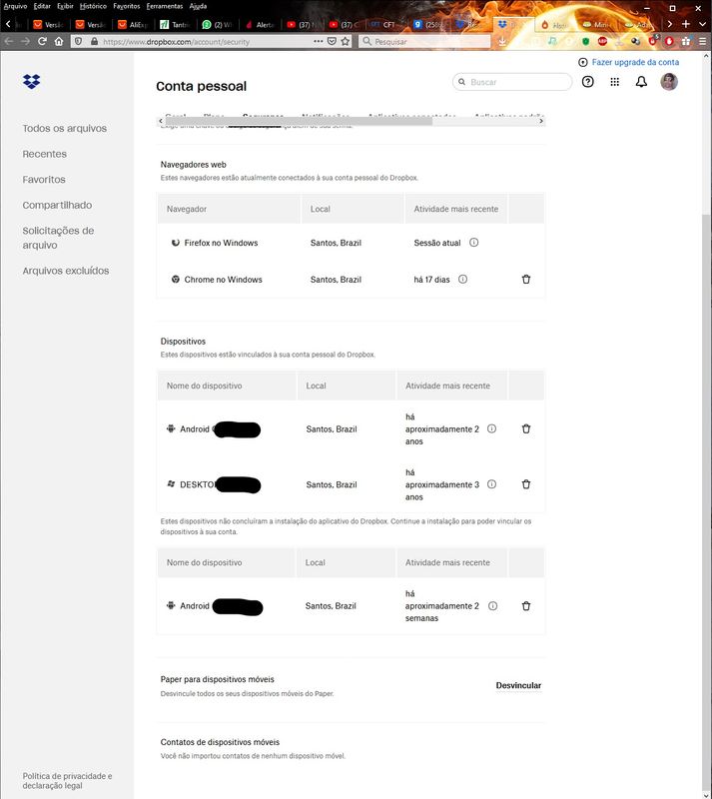Go back with browser back arrow
Viewport: 712px width, 799px height.
point(9,41)
